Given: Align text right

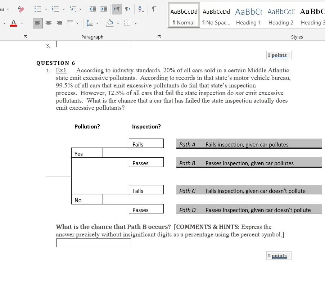Looking at the screenshot, I should (59, 23).
